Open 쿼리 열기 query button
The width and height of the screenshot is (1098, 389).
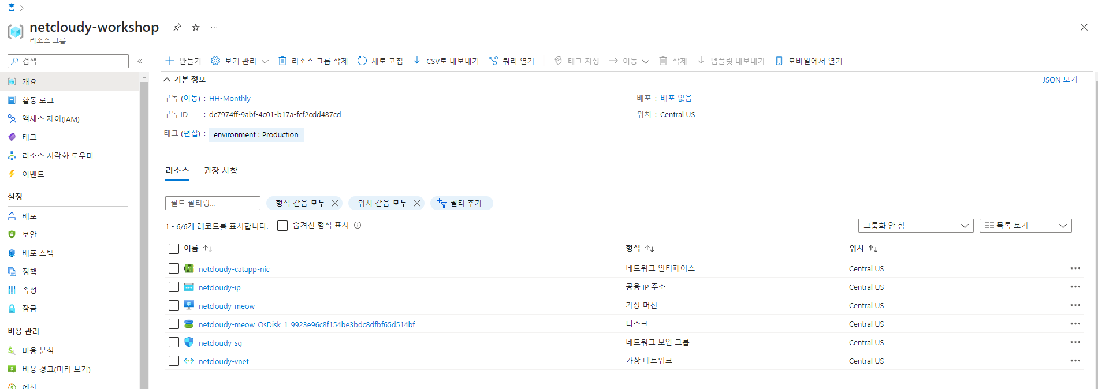coord(511,61)
